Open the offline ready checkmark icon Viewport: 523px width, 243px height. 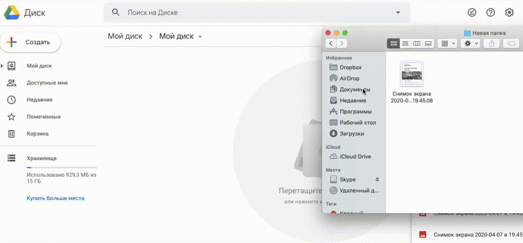point(472,13)
